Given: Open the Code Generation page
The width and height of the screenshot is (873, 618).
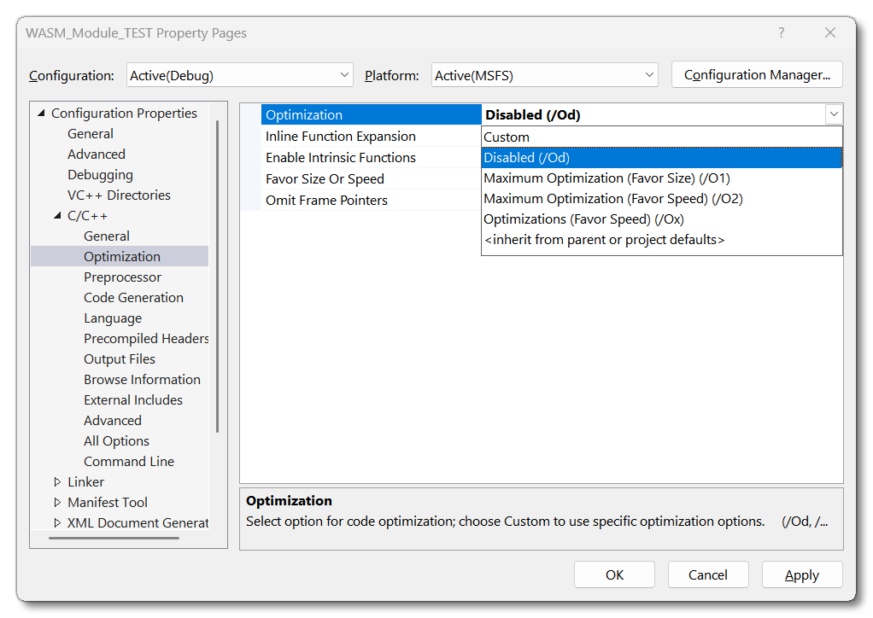Looking at the screenshot, I should (133, 298).
